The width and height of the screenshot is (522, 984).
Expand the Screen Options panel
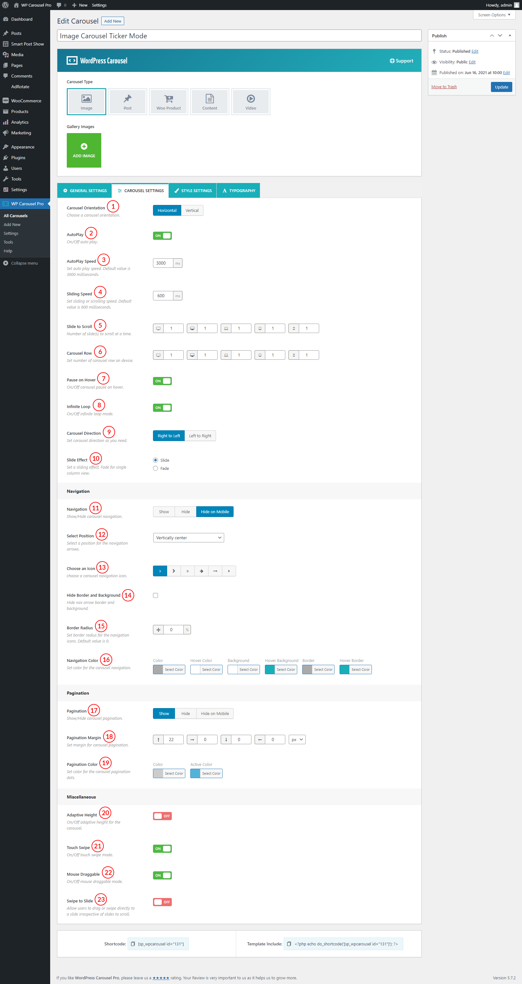tap(494, 15)
